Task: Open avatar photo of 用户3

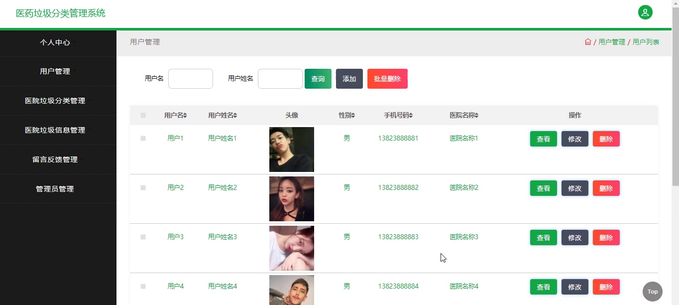Action: 292,248
